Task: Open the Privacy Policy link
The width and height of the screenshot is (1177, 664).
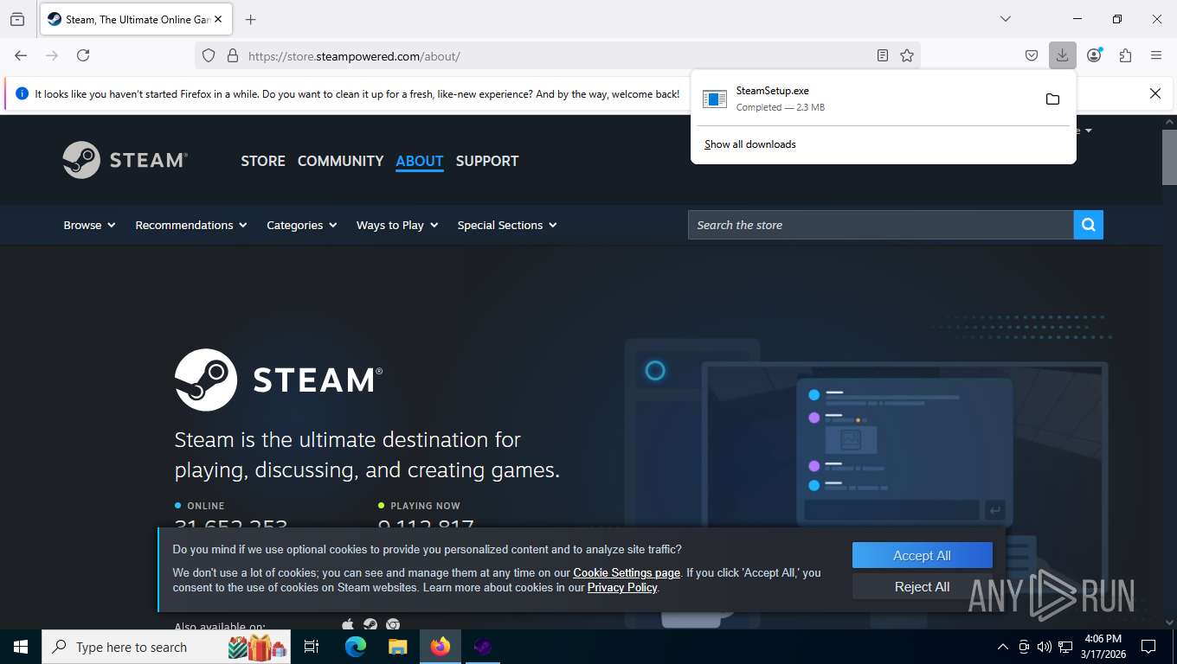Action: (x=622, y=587)
